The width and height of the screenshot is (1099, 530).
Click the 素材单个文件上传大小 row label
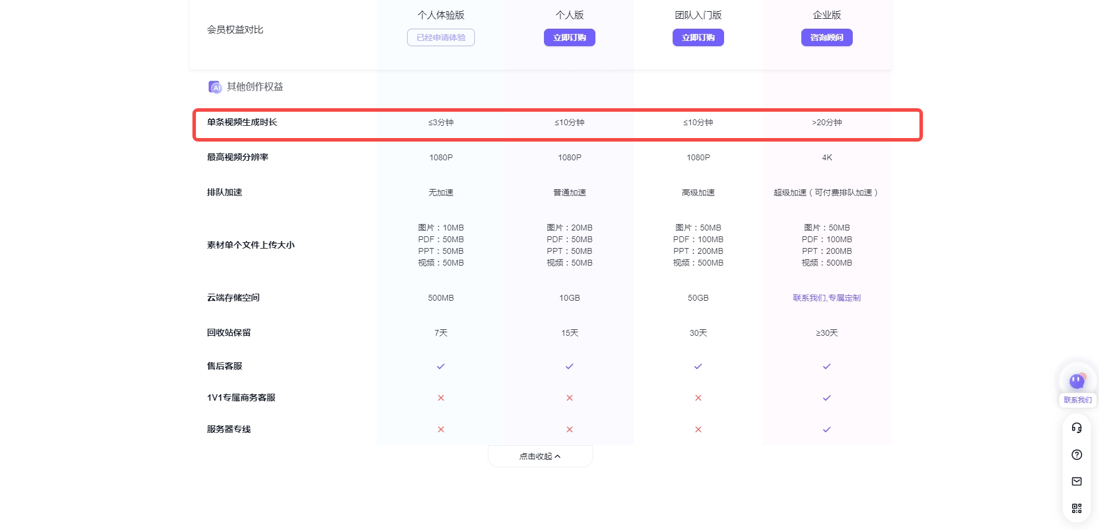[x=251, y=245]
